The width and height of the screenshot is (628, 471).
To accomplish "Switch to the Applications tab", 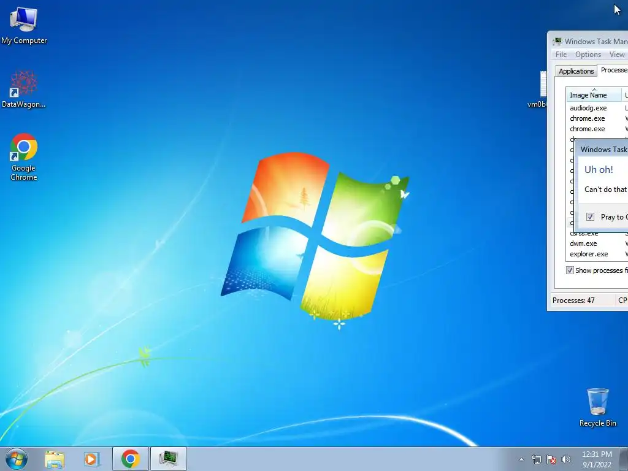I will [x=576, y=71].
